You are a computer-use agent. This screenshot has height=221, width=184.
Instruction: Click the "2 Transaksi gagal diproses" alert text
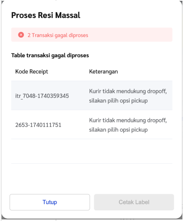(x=58, y=35)
